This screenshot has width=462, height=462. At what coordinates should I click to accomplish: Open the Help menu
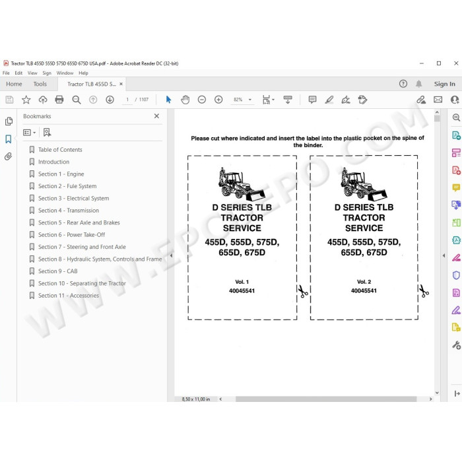coord(83,73)
